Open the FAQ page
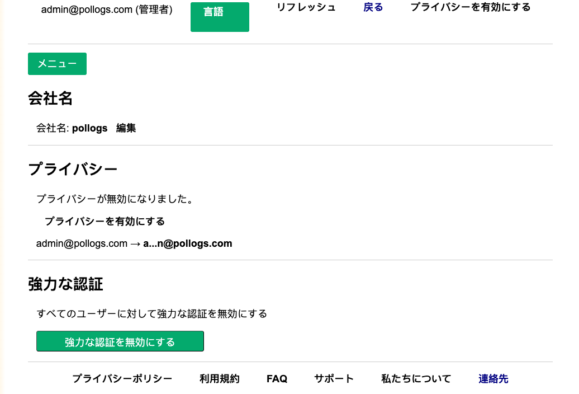The image size is (579, 394). (x=277, y=378)
